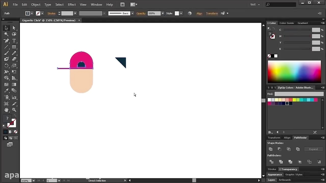Open the Effect menu
This screenshot has height=183, width=326.
72,4
